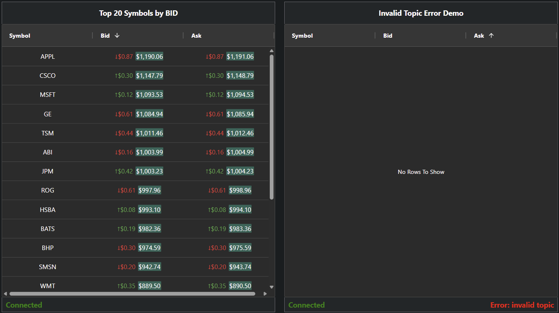Click MSFT bid price $1,093.53
The width and height of the screenshot is (559, 313).
pyautogui.click(x=149, y=95)
